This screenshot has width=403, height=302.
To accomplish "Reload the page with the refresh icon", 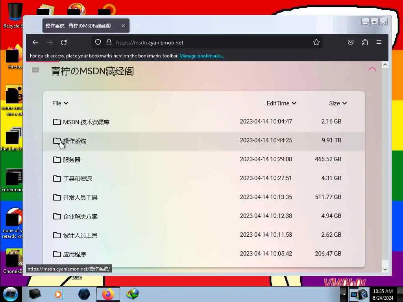I will (x=64, y=42).
